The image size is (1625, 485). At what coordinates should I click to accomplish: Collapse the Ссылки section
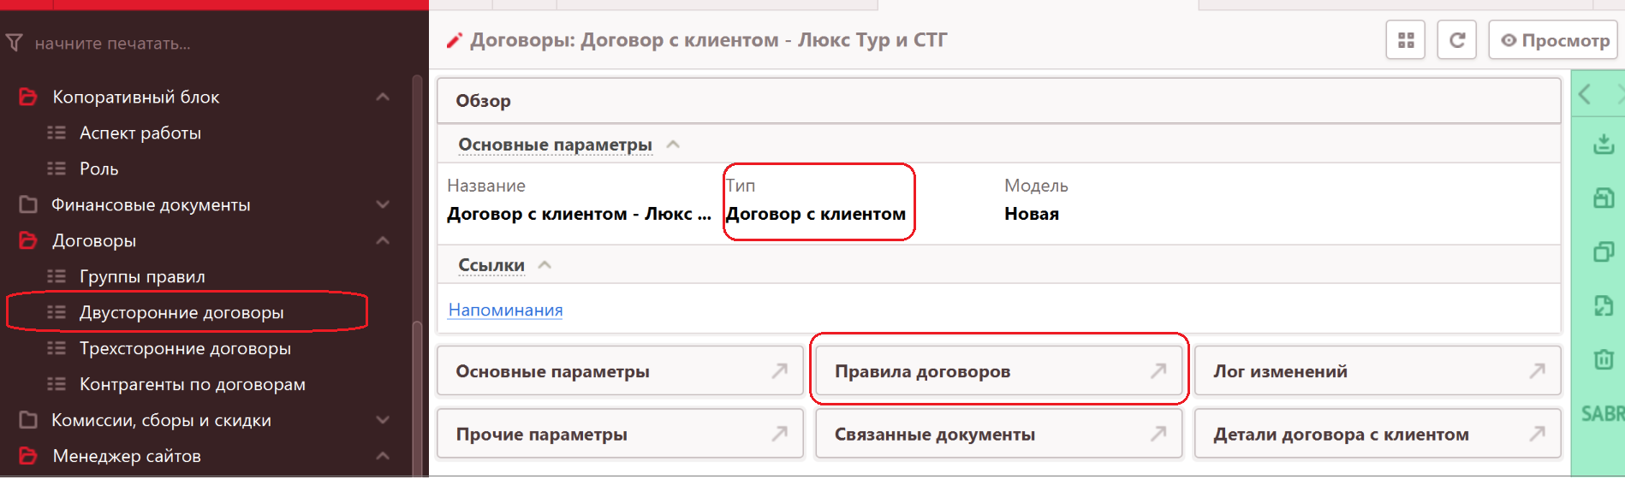[545, 265]
